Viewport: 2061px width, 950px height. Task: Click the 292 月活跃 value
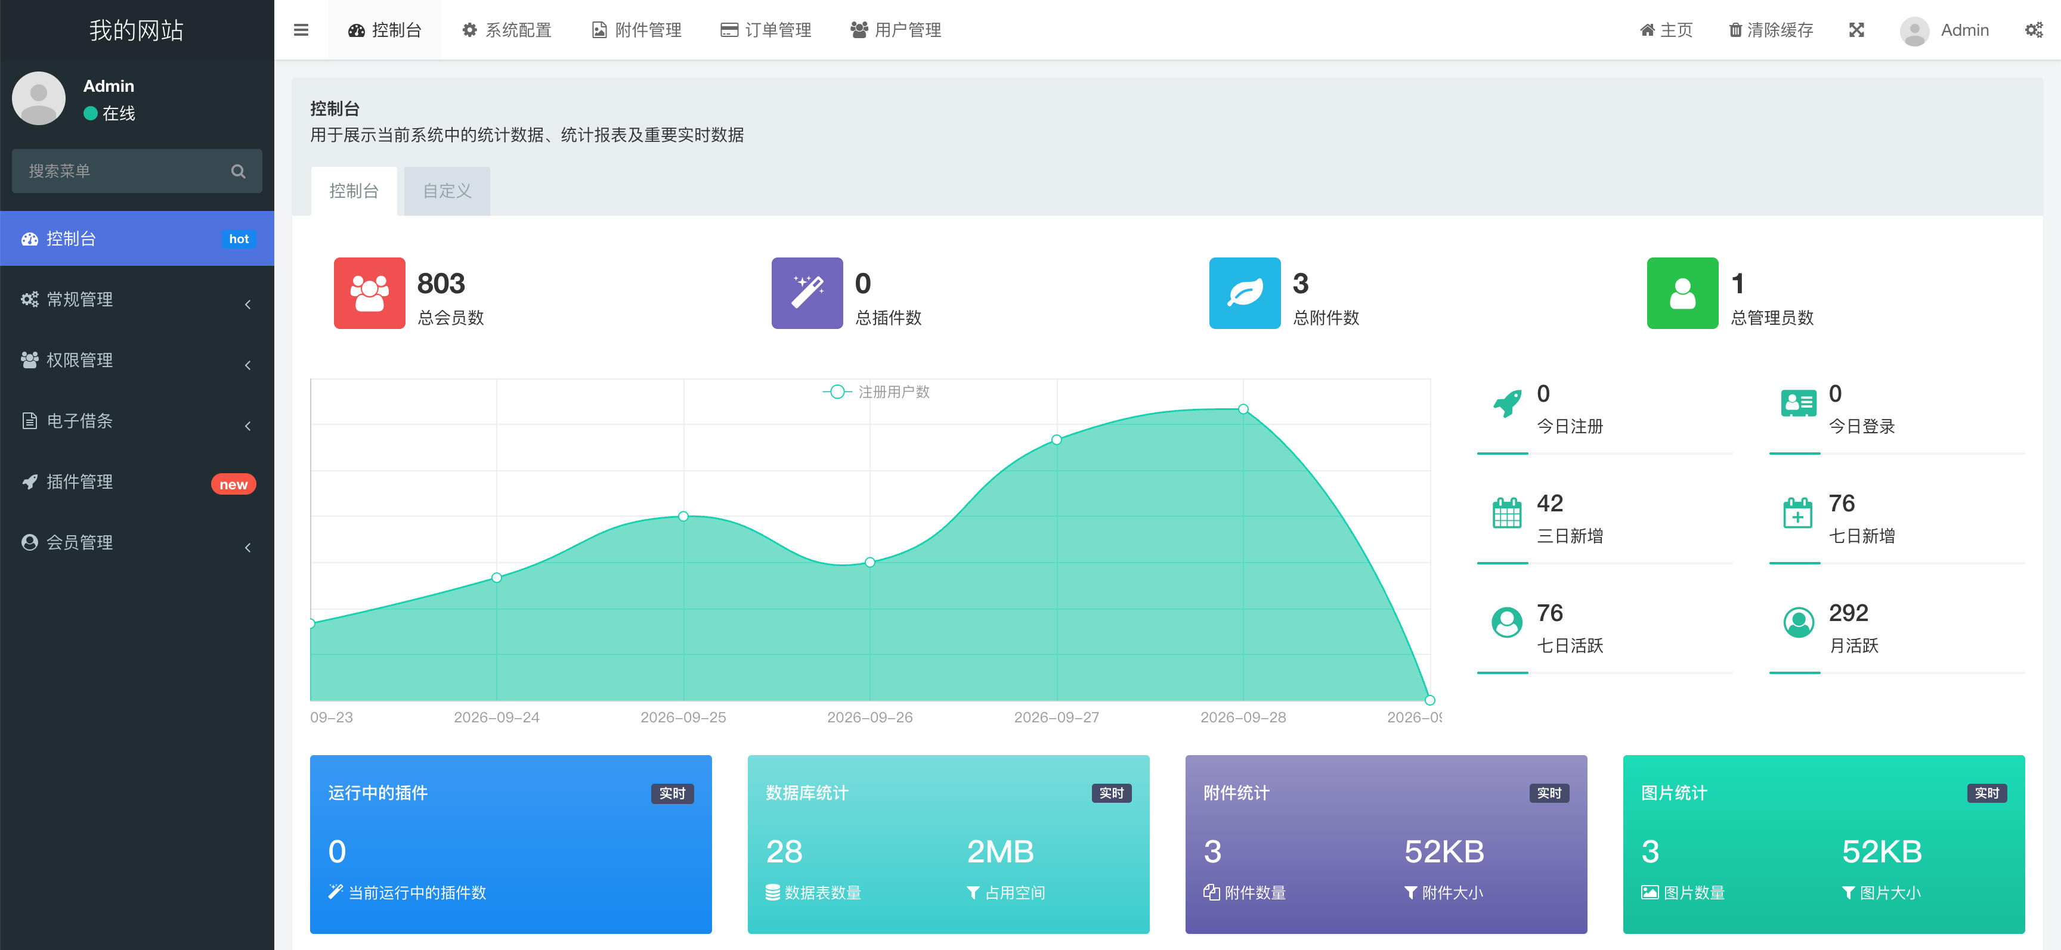1848,613
